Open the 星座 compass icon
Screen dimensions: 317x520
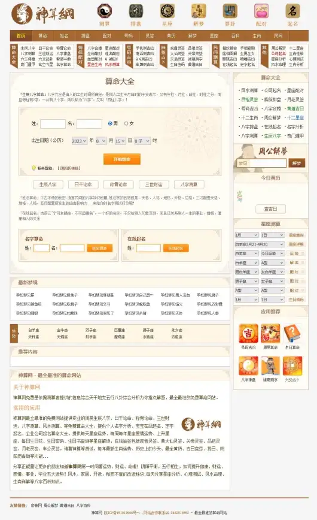(167, 11)
